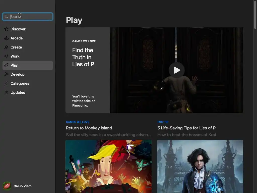Open the Return to Monkey Island article
257x193 pixels.
coord(89,128)
